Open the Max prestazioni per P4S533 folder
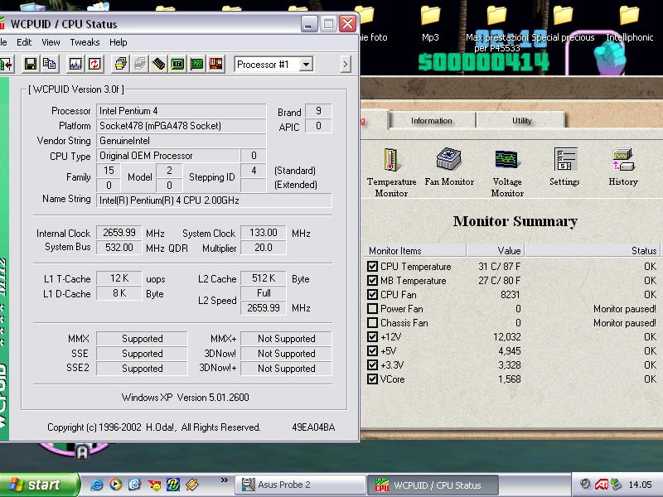The height and width of the screenshot is (497, 663). click(496, 30)
